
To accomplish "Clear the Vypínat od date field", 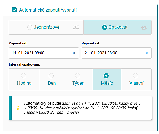I will [147, 53].
